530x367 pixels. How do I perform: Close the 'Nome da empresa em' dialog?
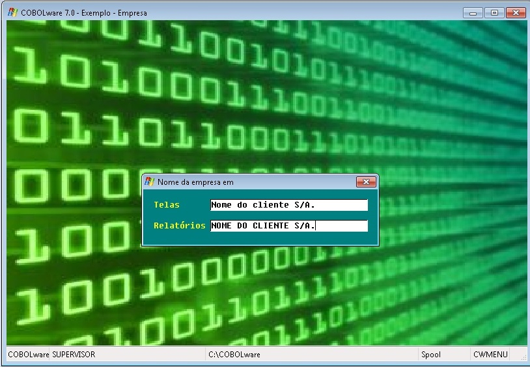(366, 182)
